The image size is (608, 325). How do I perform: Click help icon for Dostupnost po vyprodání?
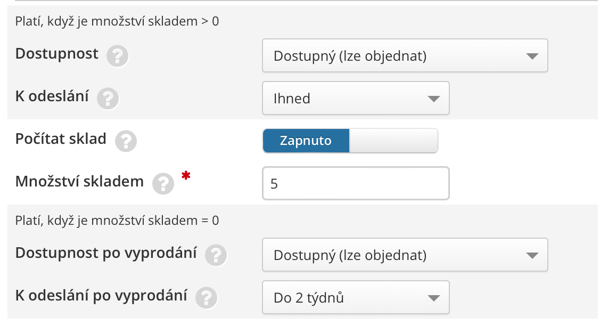click(216, 255)
